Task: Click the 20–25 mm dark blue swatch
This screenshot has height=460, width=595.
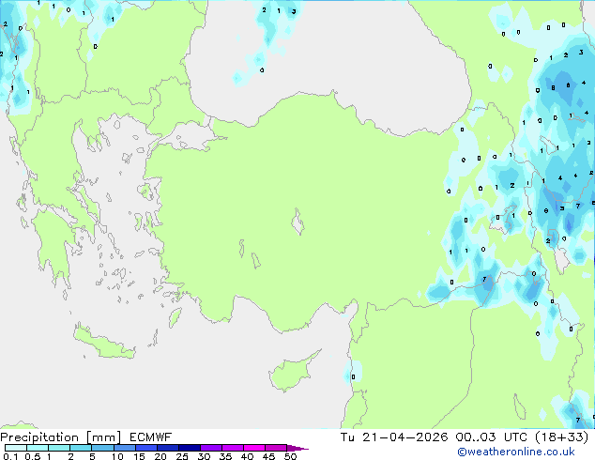Action: click(167, 448)
